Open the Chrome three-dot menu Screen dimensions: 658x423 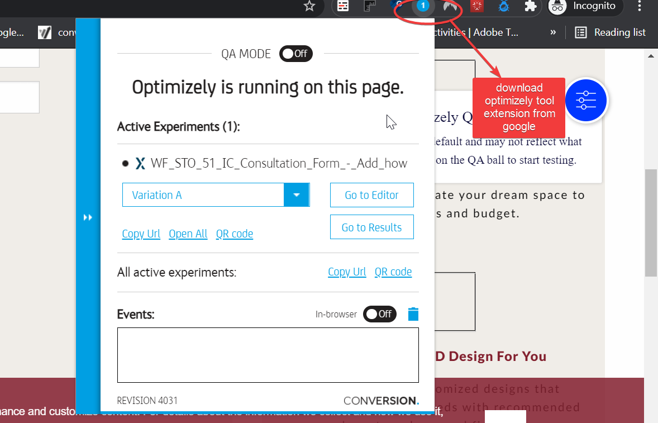coord(640,6)
